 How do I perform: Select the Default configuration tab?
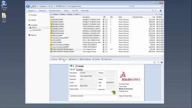(x=80, y=66)
